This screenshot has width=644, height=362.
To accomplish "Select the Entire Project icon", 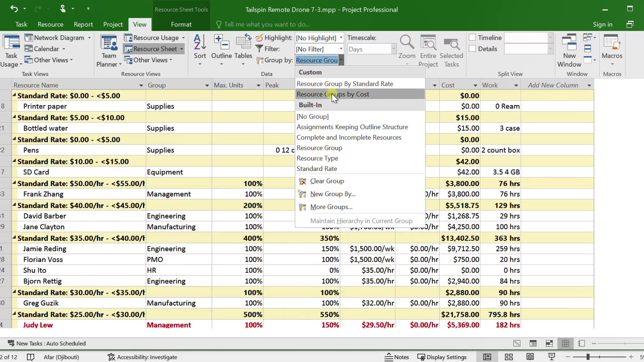I will [x=428, y=49].
